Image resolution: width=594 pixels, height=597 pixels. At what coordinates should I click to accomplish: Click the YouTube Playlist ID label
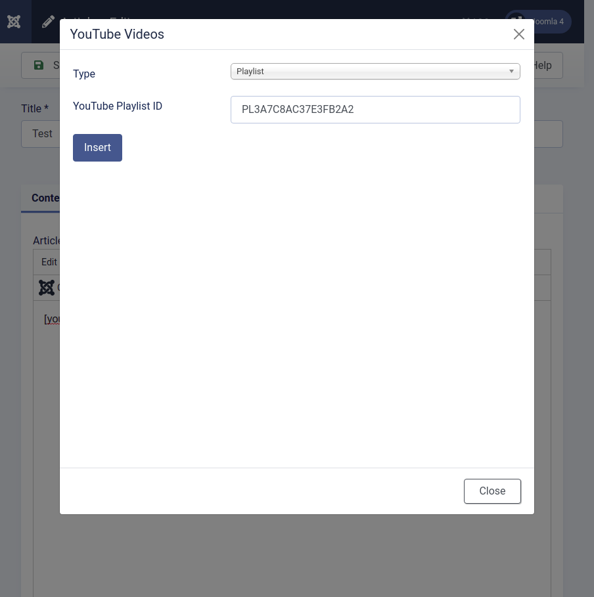point(118,106)
